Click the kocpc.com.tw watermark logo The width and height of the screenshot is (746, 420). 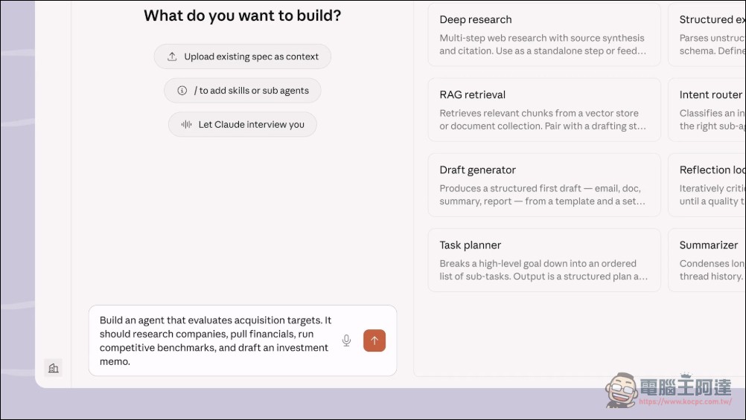point(669,390)
